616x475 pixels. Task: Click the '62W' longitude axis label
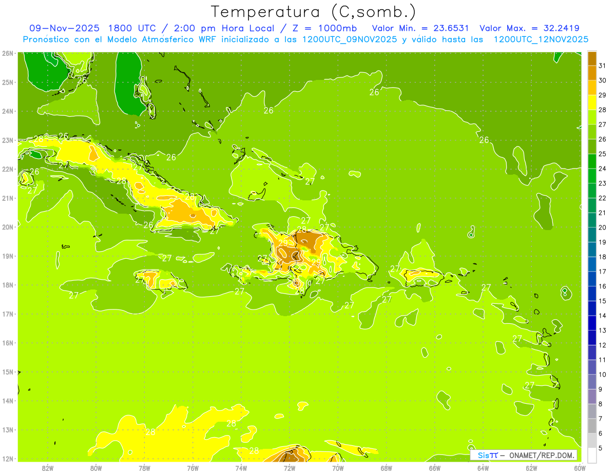[531, 468]
